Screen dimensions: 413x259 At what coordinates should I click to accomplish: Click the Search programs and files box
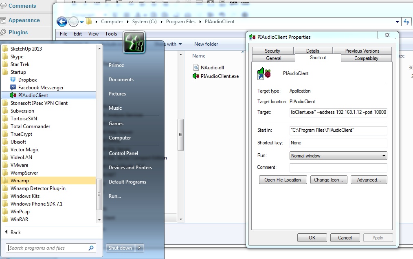[x=51, y=248]
